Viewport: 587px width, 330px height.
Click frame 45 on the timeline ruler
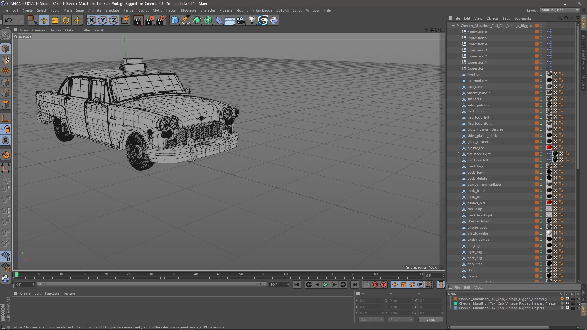pyautogui.click(x=218, y=275)
